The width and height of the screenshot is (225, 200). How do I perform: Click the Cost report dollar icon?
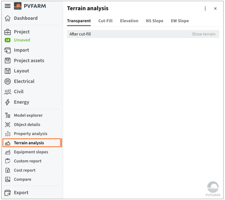(7, 170)
